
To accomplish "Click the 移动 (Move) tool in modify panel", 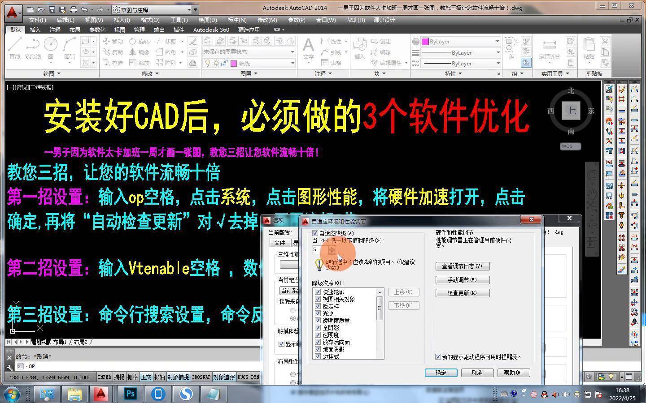I will [113, 41].
